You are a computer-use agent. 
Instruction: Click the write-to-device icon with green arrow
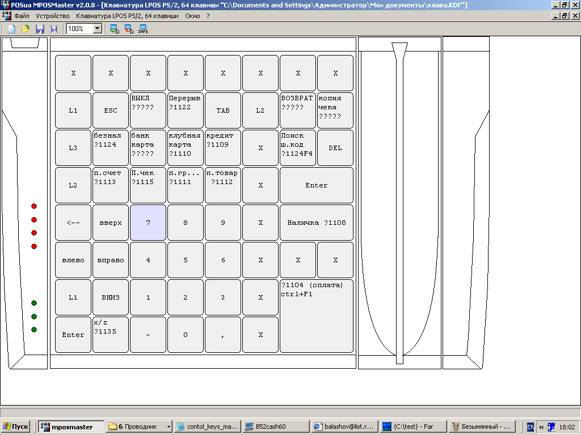pos(115,28)
